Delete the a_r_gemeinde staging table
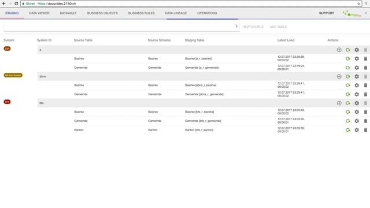 tap(365, 68)
